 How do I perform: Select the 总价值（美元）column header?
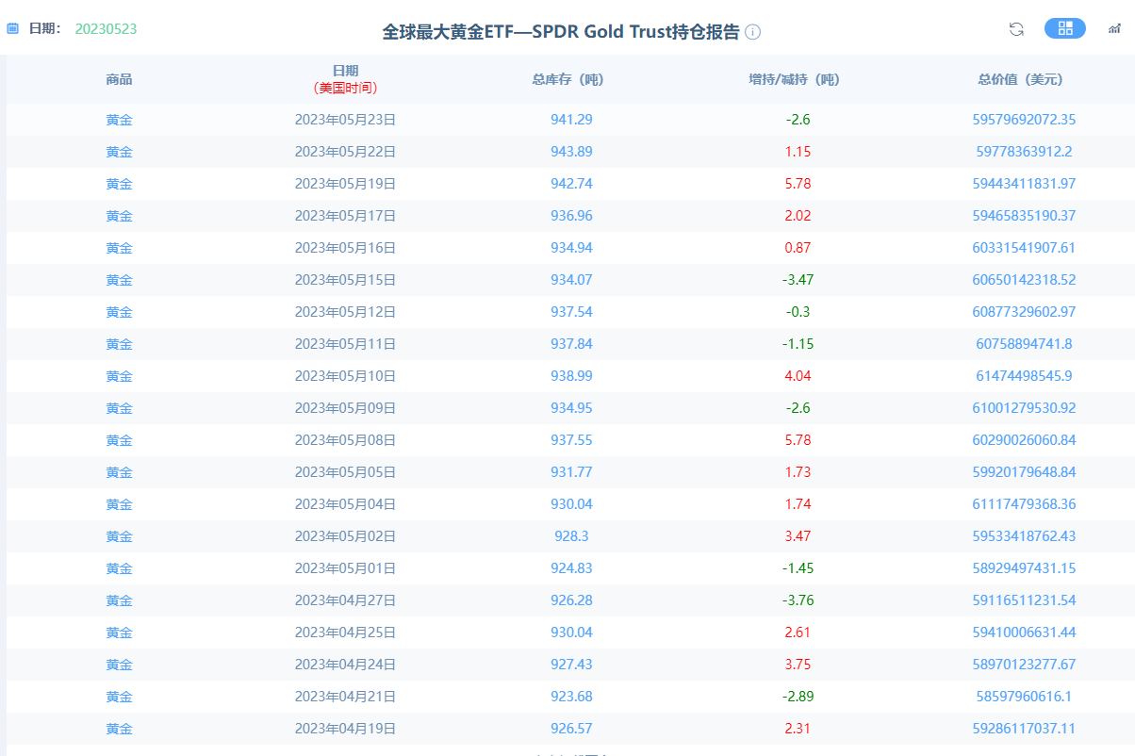[1021, 79]
